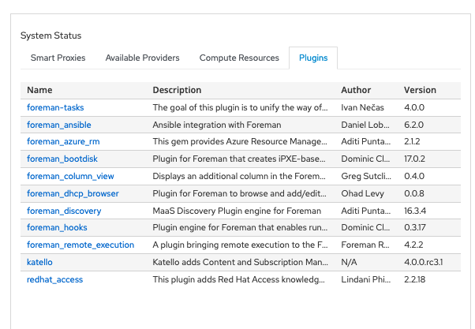This screenshot has height=329, width=475.
Task: Click the foreman_remote_execution link
Action: coord(80,245)
